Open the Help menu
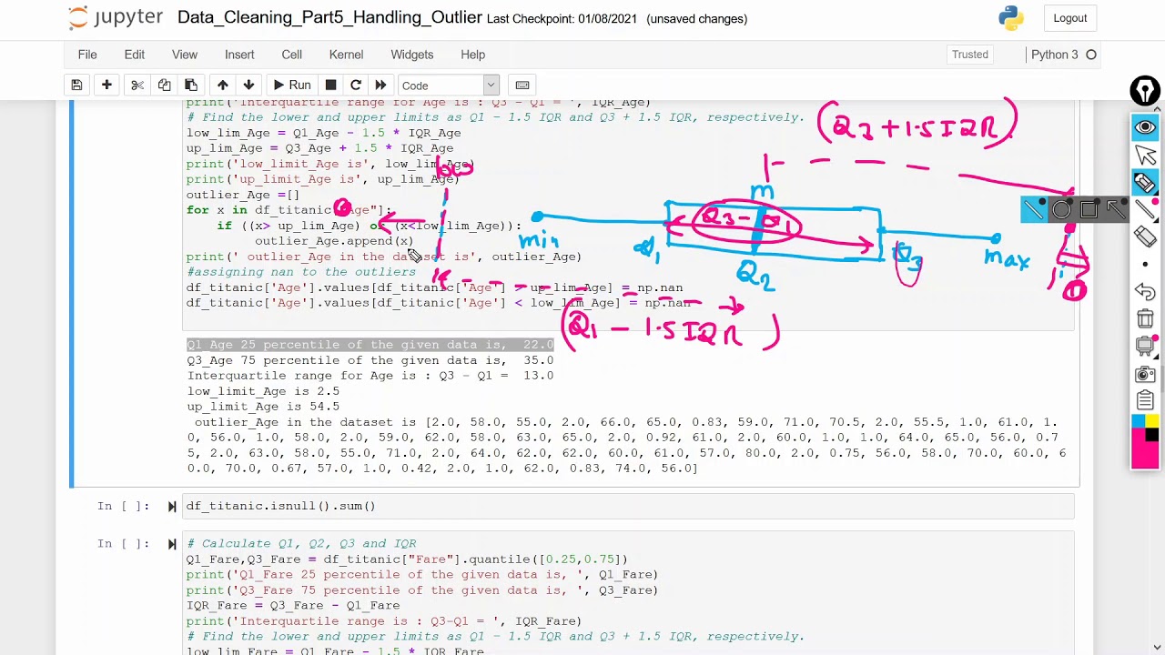Image resolution: width=1165 pixels, height=655 pixels. pos(472,55)
